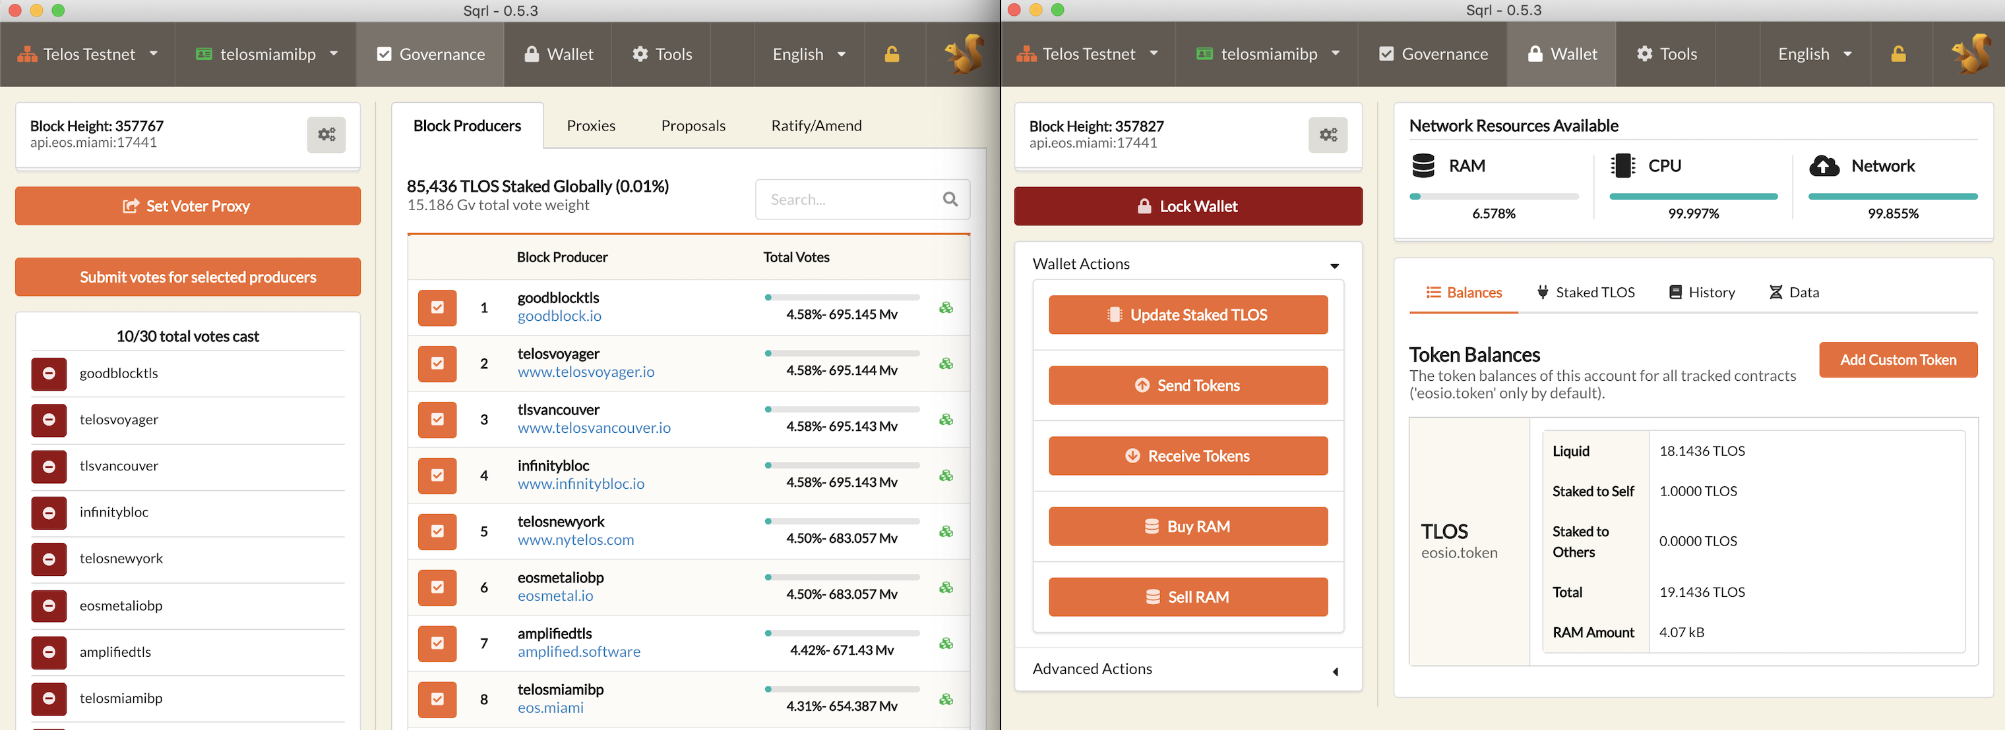This screenshot has height=730, width=2005.
Task: Click the squirrel logo in right window
Action: (x=1971, y=55)
